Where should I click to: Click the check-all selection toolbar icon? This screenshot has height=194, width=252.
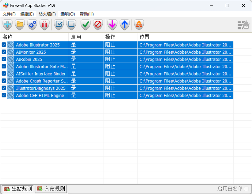(x=59, y=25)
